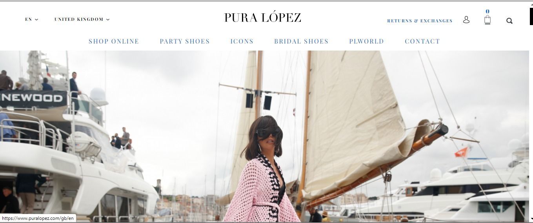Image resolution: width=533 pixels, height=223 pixels.
Task: Open the Party Shoes menu
Action: [185, 41]
